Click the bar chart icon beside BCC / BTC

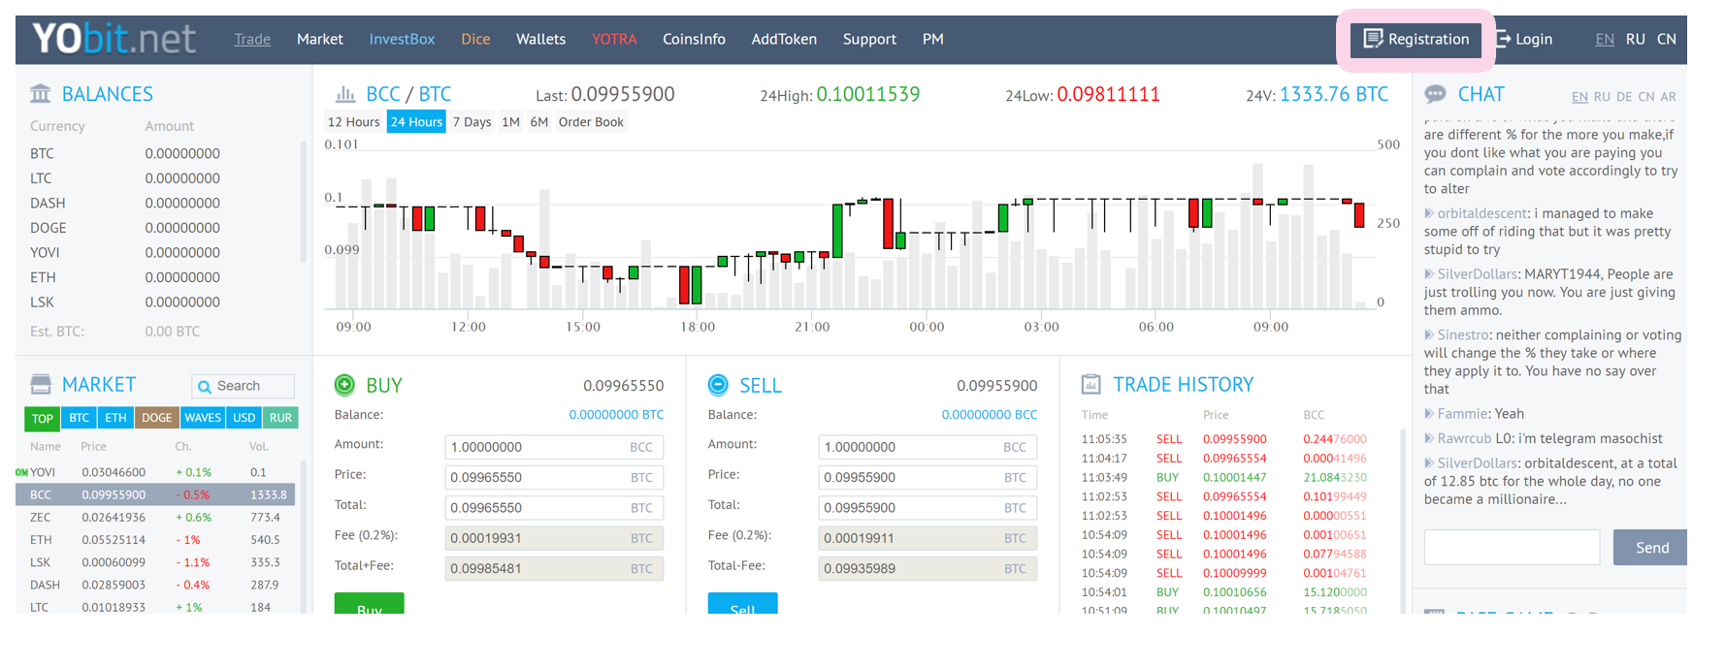345,94
